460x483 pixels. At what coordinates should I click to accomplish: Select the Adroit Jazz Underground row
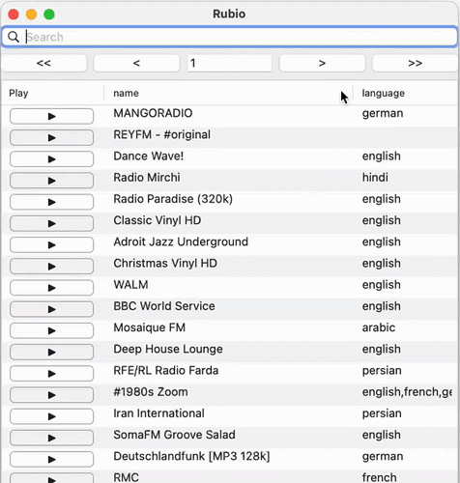[x=229, y=242]
